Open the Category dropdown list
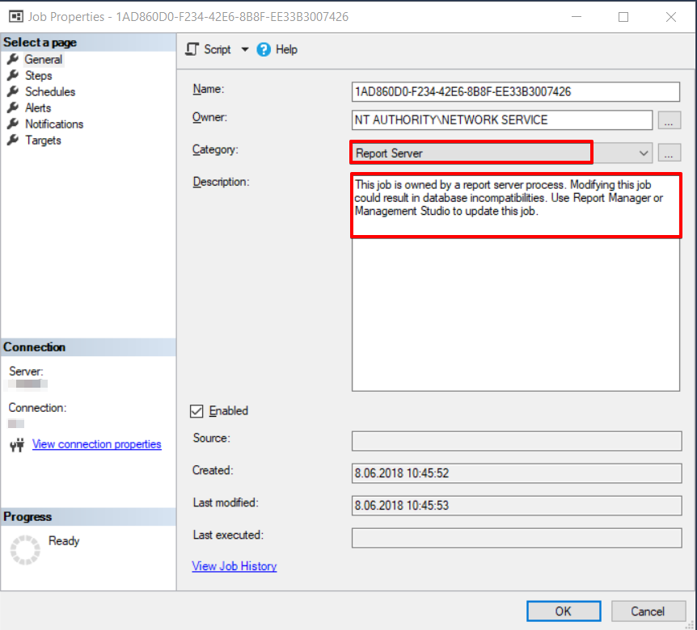 [x=644, y=153]
